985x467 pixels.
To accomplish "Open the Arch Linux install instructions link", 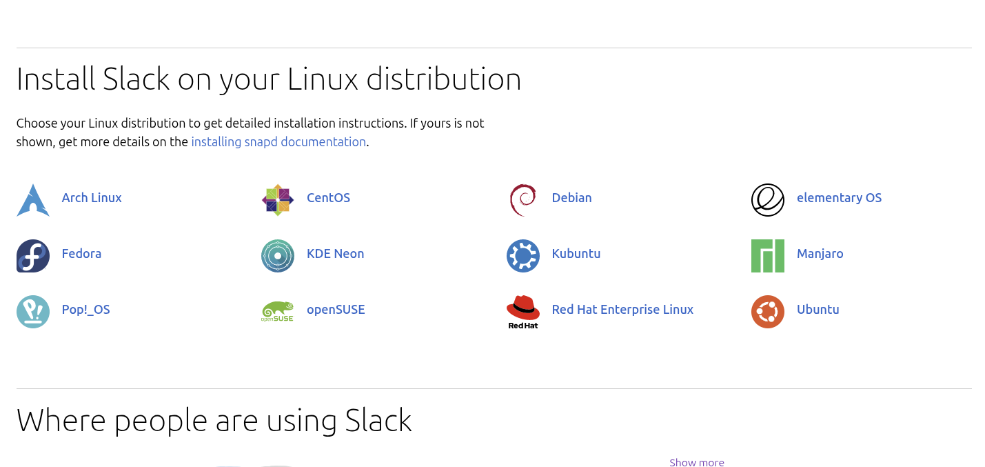I will (92, 198).
